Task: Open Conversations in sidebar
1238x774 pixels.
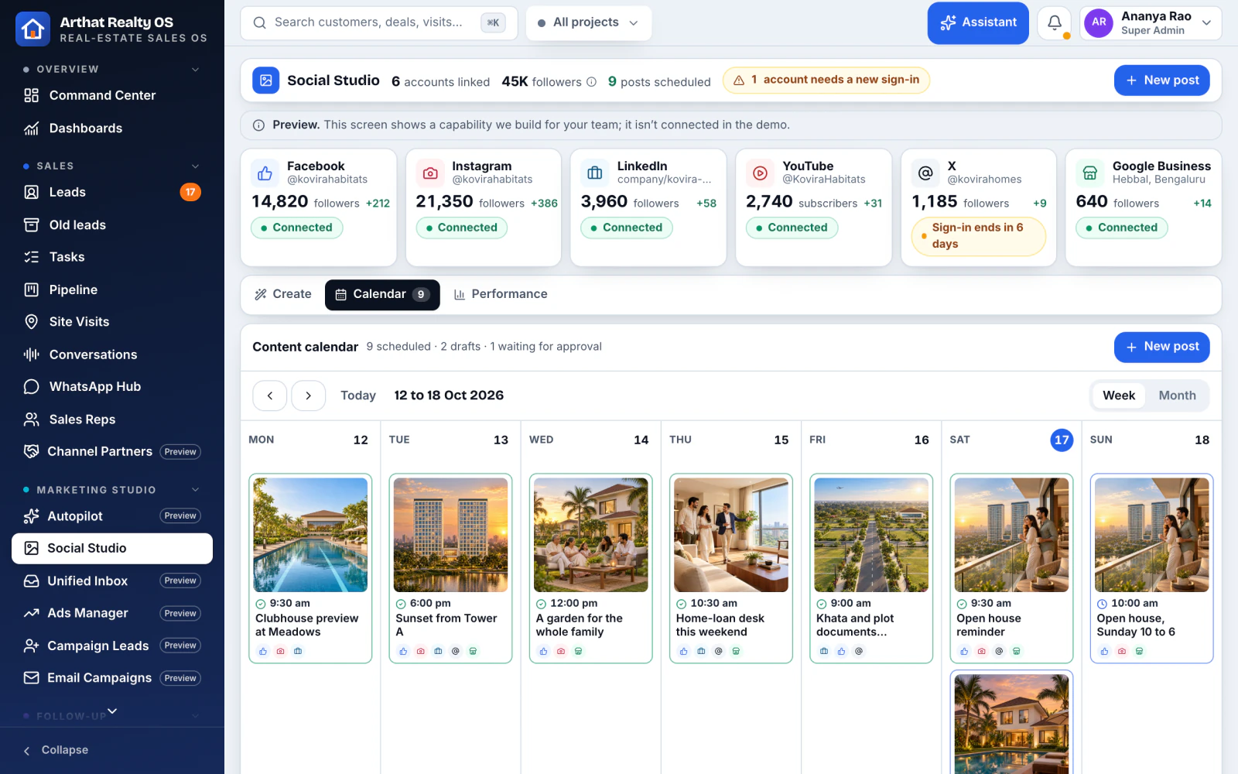Action: [112, 354]
